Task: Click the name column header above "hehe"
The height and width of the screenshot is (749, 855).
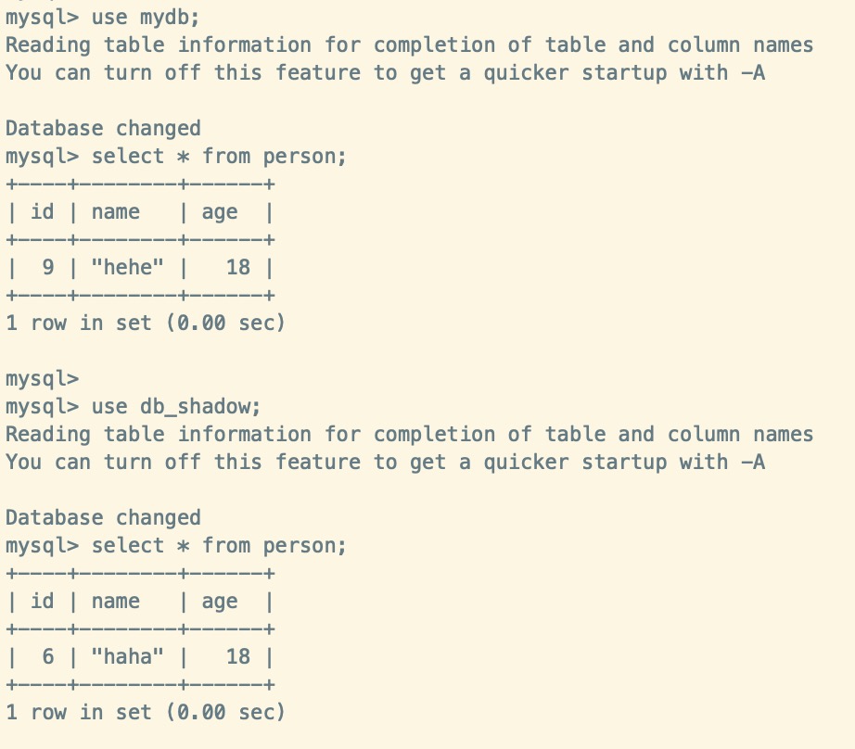Action: click(x=116, y=212)
